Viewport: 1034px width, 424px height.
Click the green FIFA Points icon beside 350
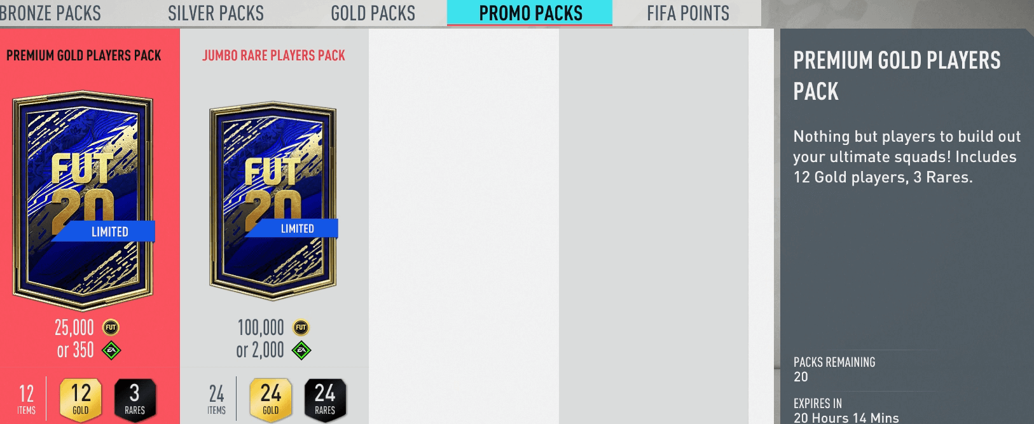[x=111, y=350]
